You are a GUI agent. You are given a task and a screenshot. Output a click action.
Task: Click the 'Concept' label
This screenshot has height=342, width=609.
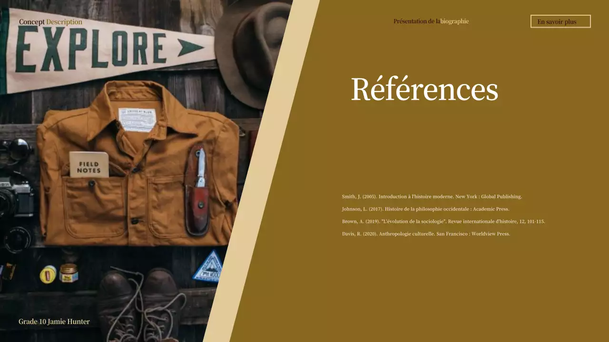[31, 21]
